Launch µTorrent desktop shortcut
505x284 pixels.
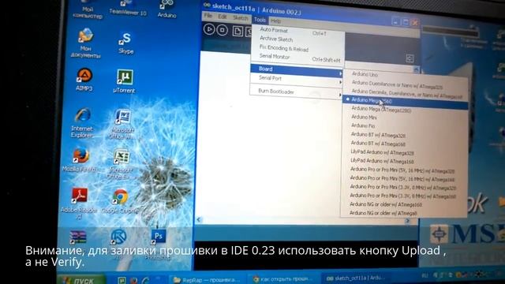pyautogui.click(x=125, y=81)
